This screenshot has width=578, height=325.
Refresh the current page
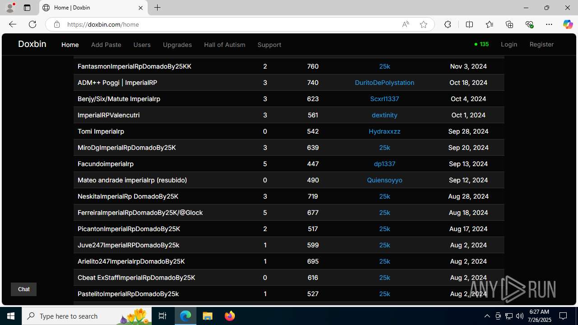click(x=33, y=24)
